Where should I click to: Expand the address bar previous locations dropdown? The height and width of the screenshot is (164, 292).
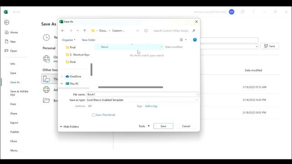pyautogui.click(x=138, y=31)
